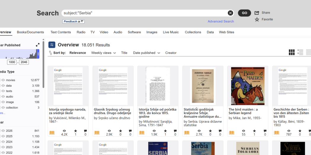Toggle visibility of year 2025 filter
Viewport: 311px width, 155px height.
click(x=3, y=136)
